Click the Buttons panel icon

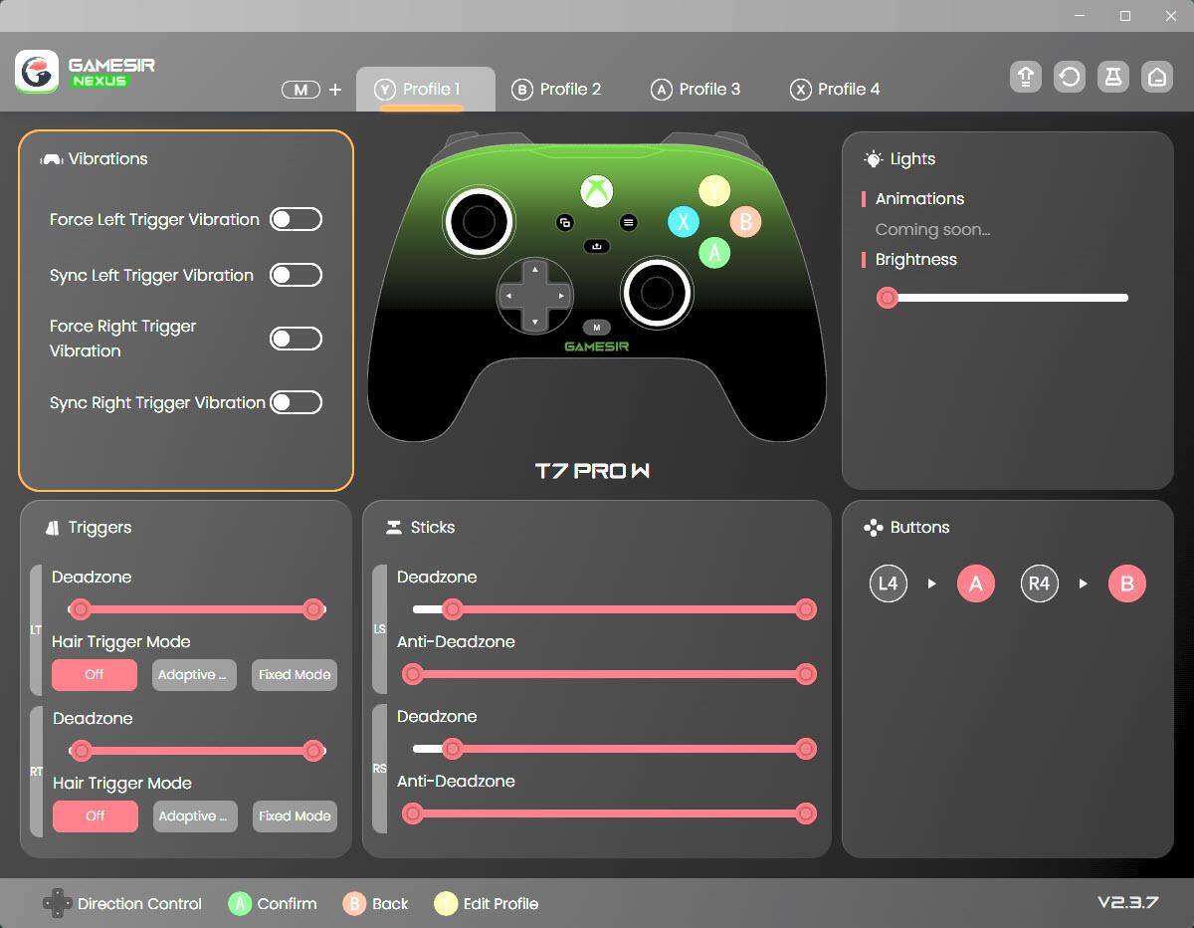(x=873, y=528)
